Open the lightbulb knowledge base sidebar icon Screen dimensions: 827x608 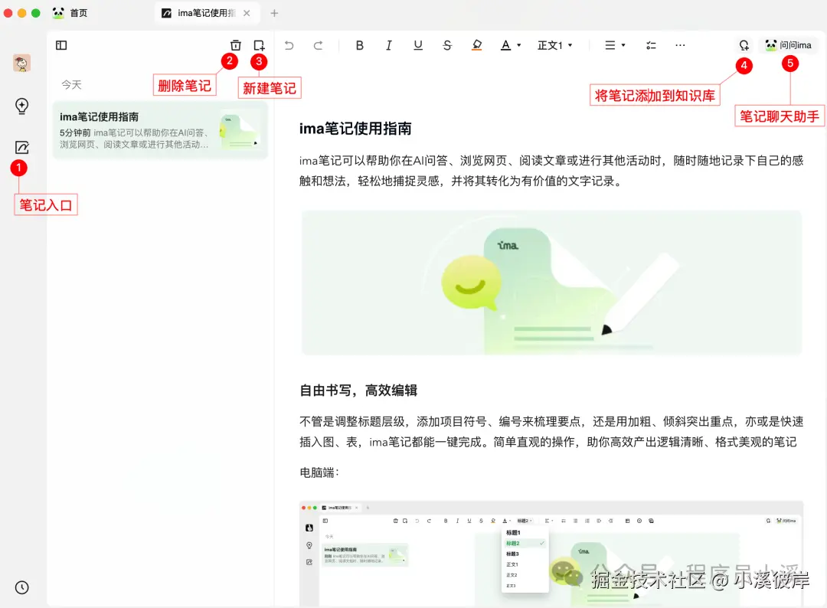21,106
